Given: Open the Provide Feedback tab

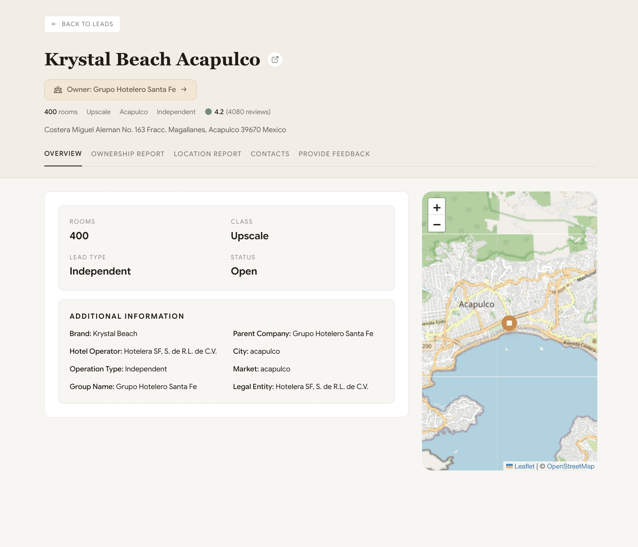Looking at the screenshot, I should (x=334, y=154).
